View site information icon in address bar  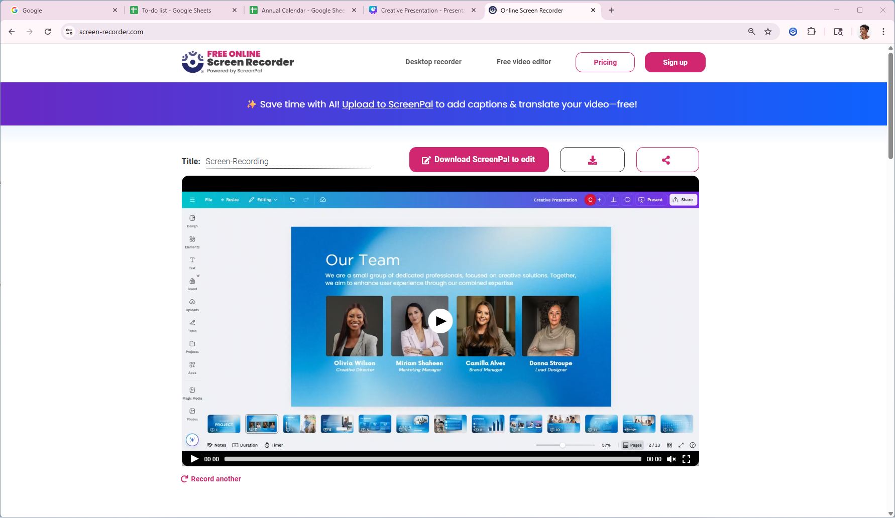tap(69, 32)
